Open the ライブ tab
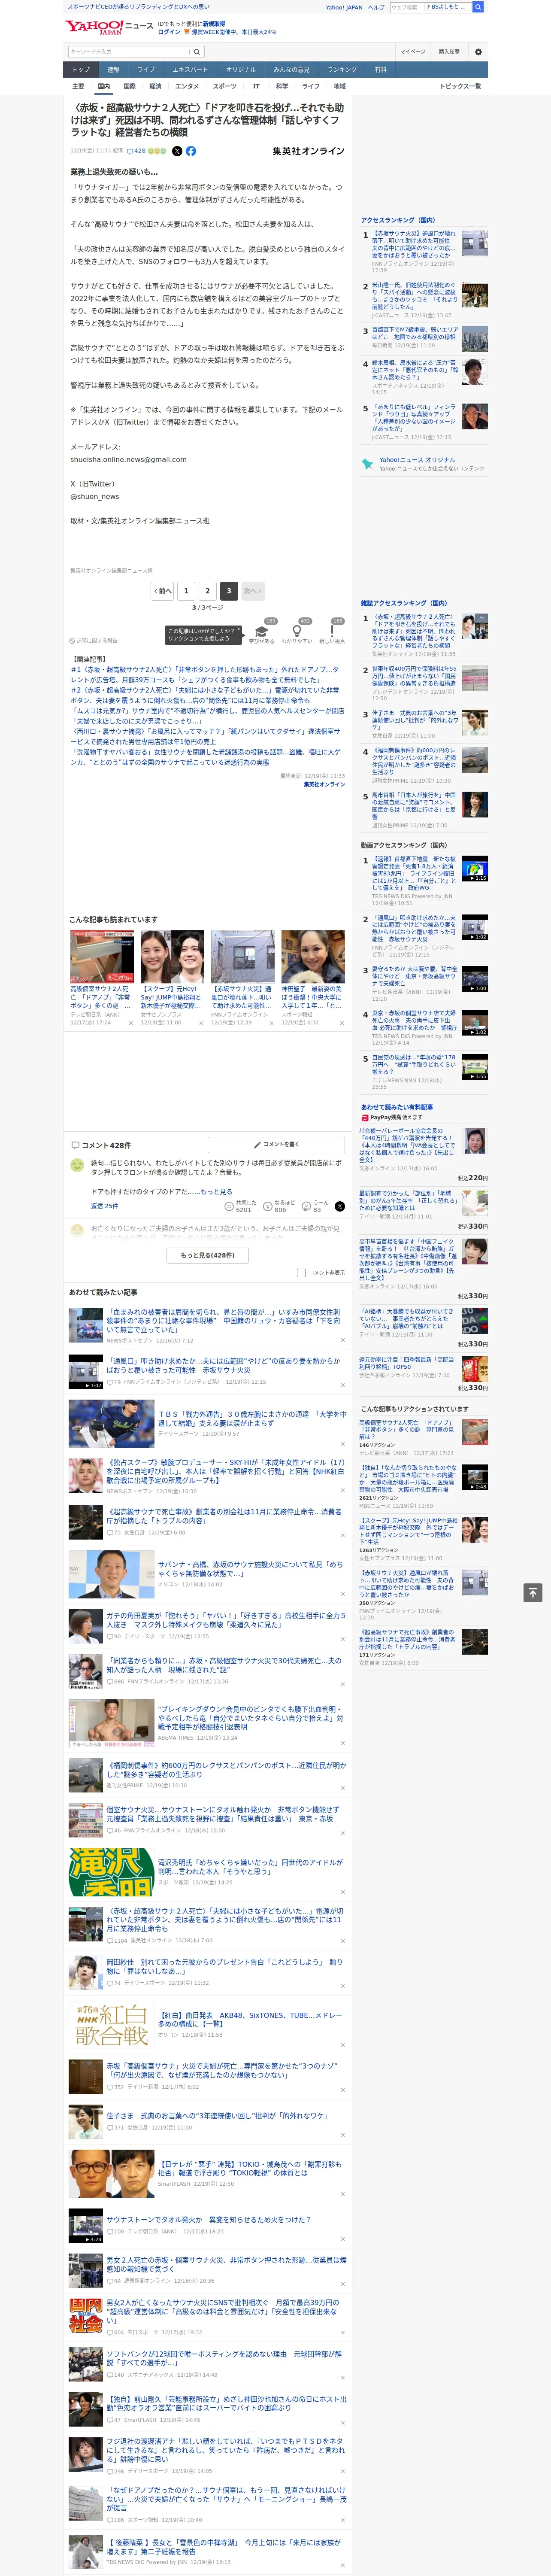The height and width of the screenshot is (2576, 551). click(x=146, y=70)
